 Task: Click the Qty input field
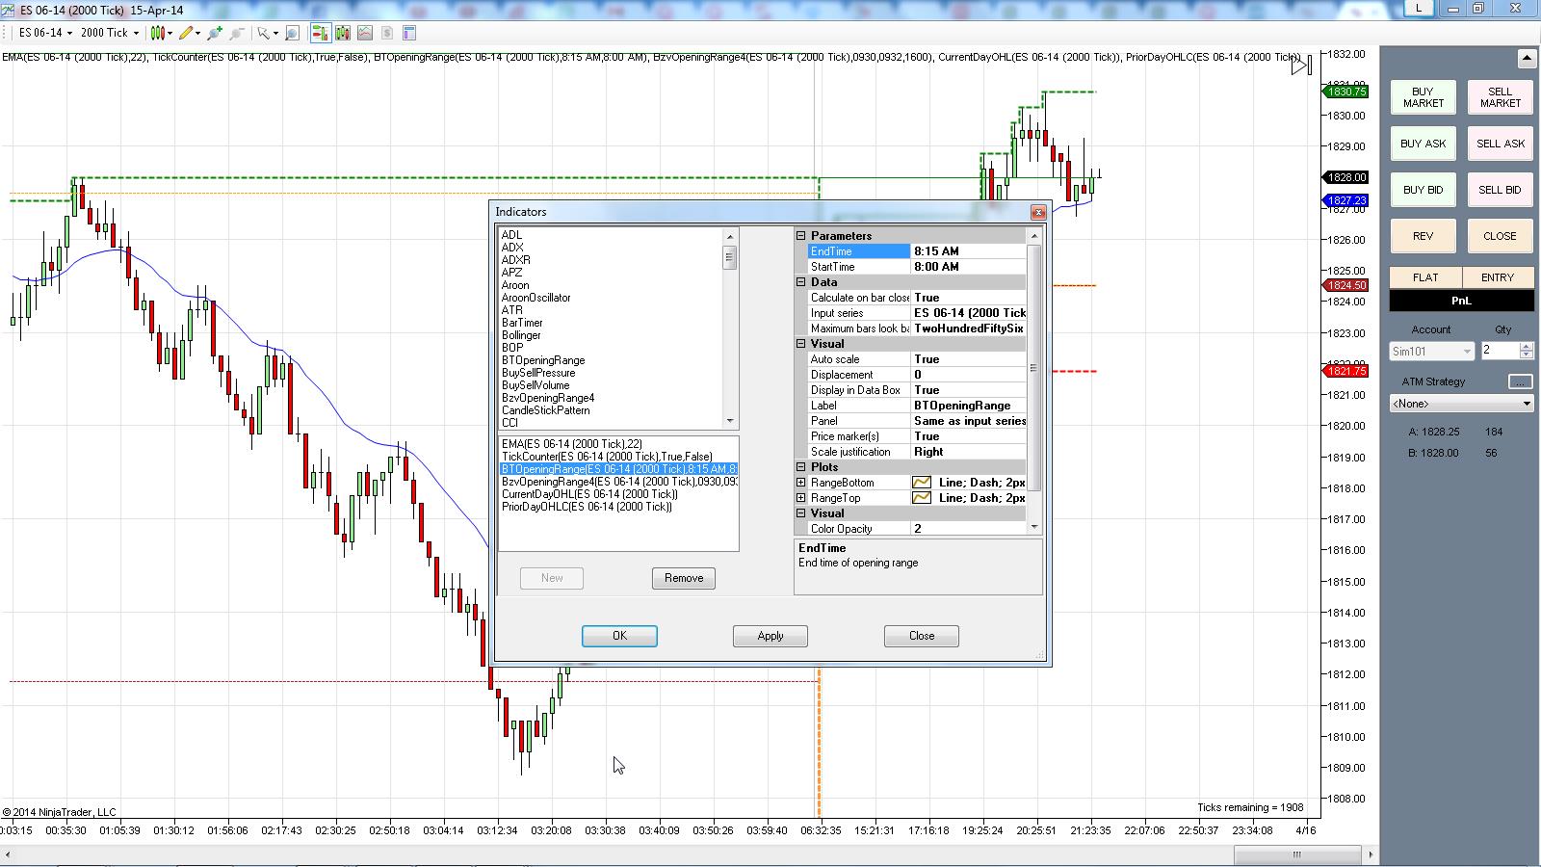pos(1500,352)
